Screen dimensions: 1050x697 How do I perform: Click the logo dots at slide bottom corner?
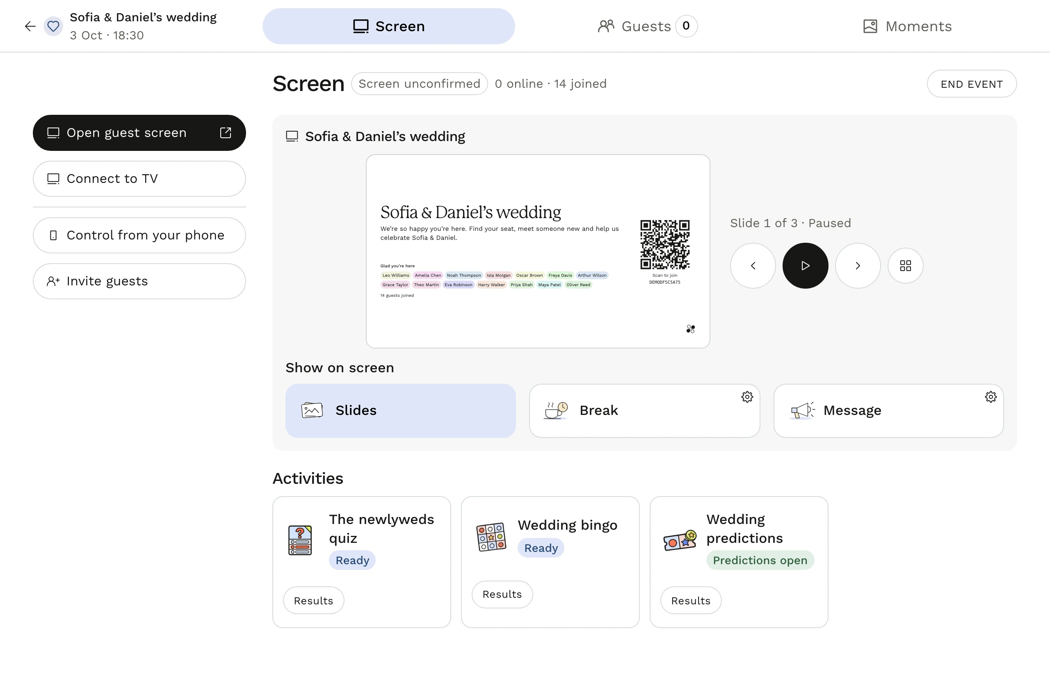pos(691,329)
